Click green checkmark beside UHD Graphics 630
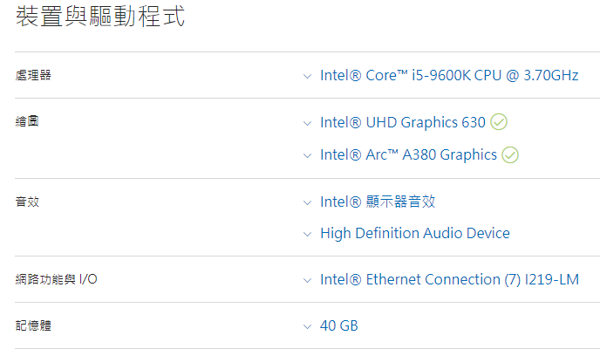The image size is (600, 349). coord(499,122)
